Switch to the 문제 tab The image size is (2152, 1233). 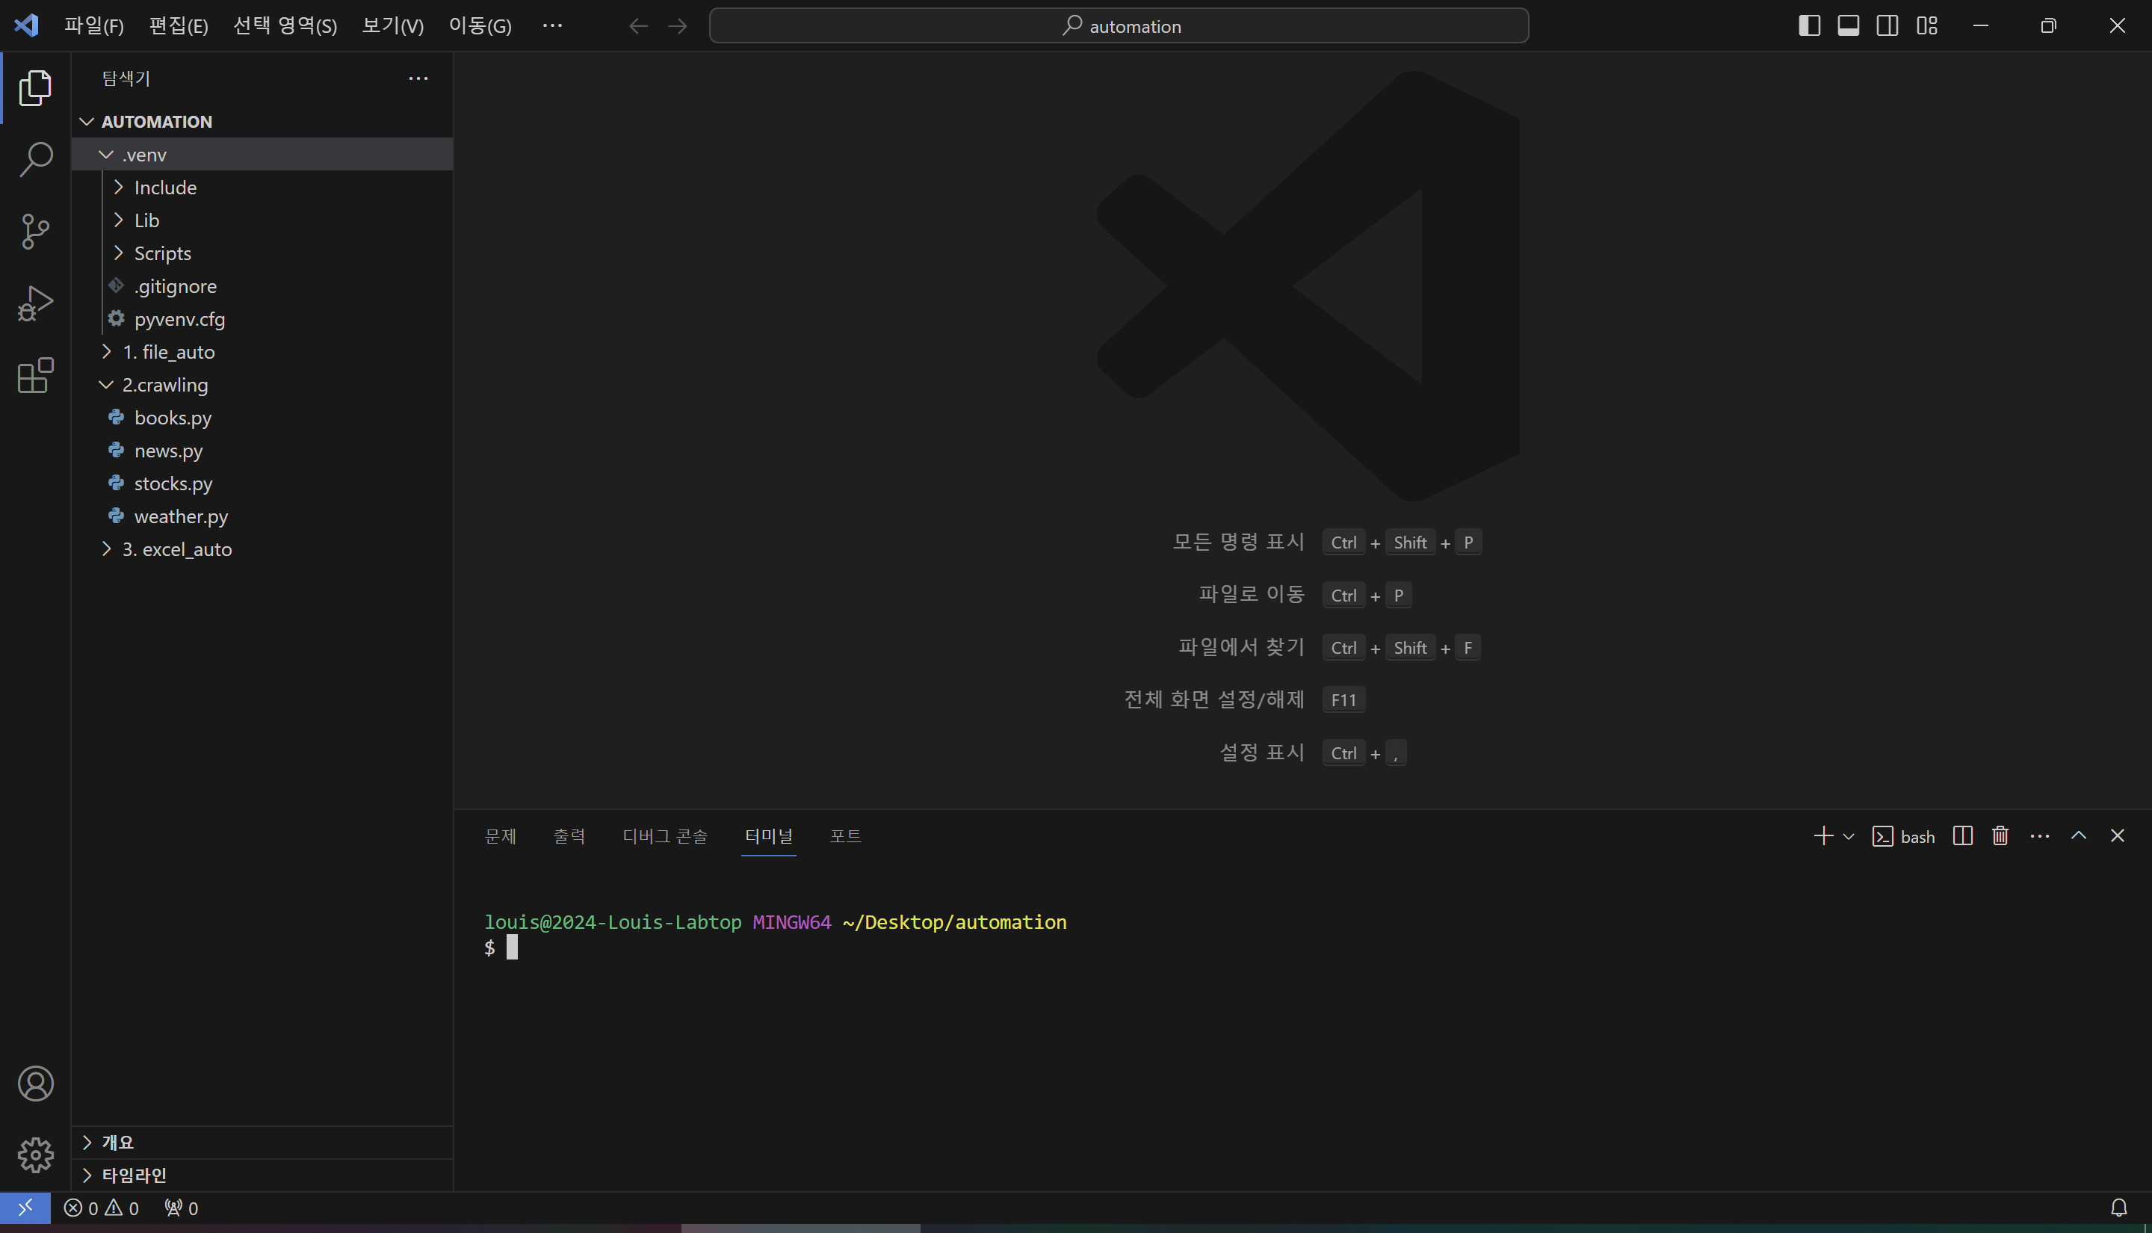click(501, 837)
